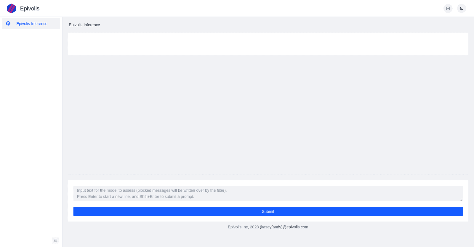Toggle dark mode with the moon icon
This screenshot has height=247, width=474.
click(461, 9)
